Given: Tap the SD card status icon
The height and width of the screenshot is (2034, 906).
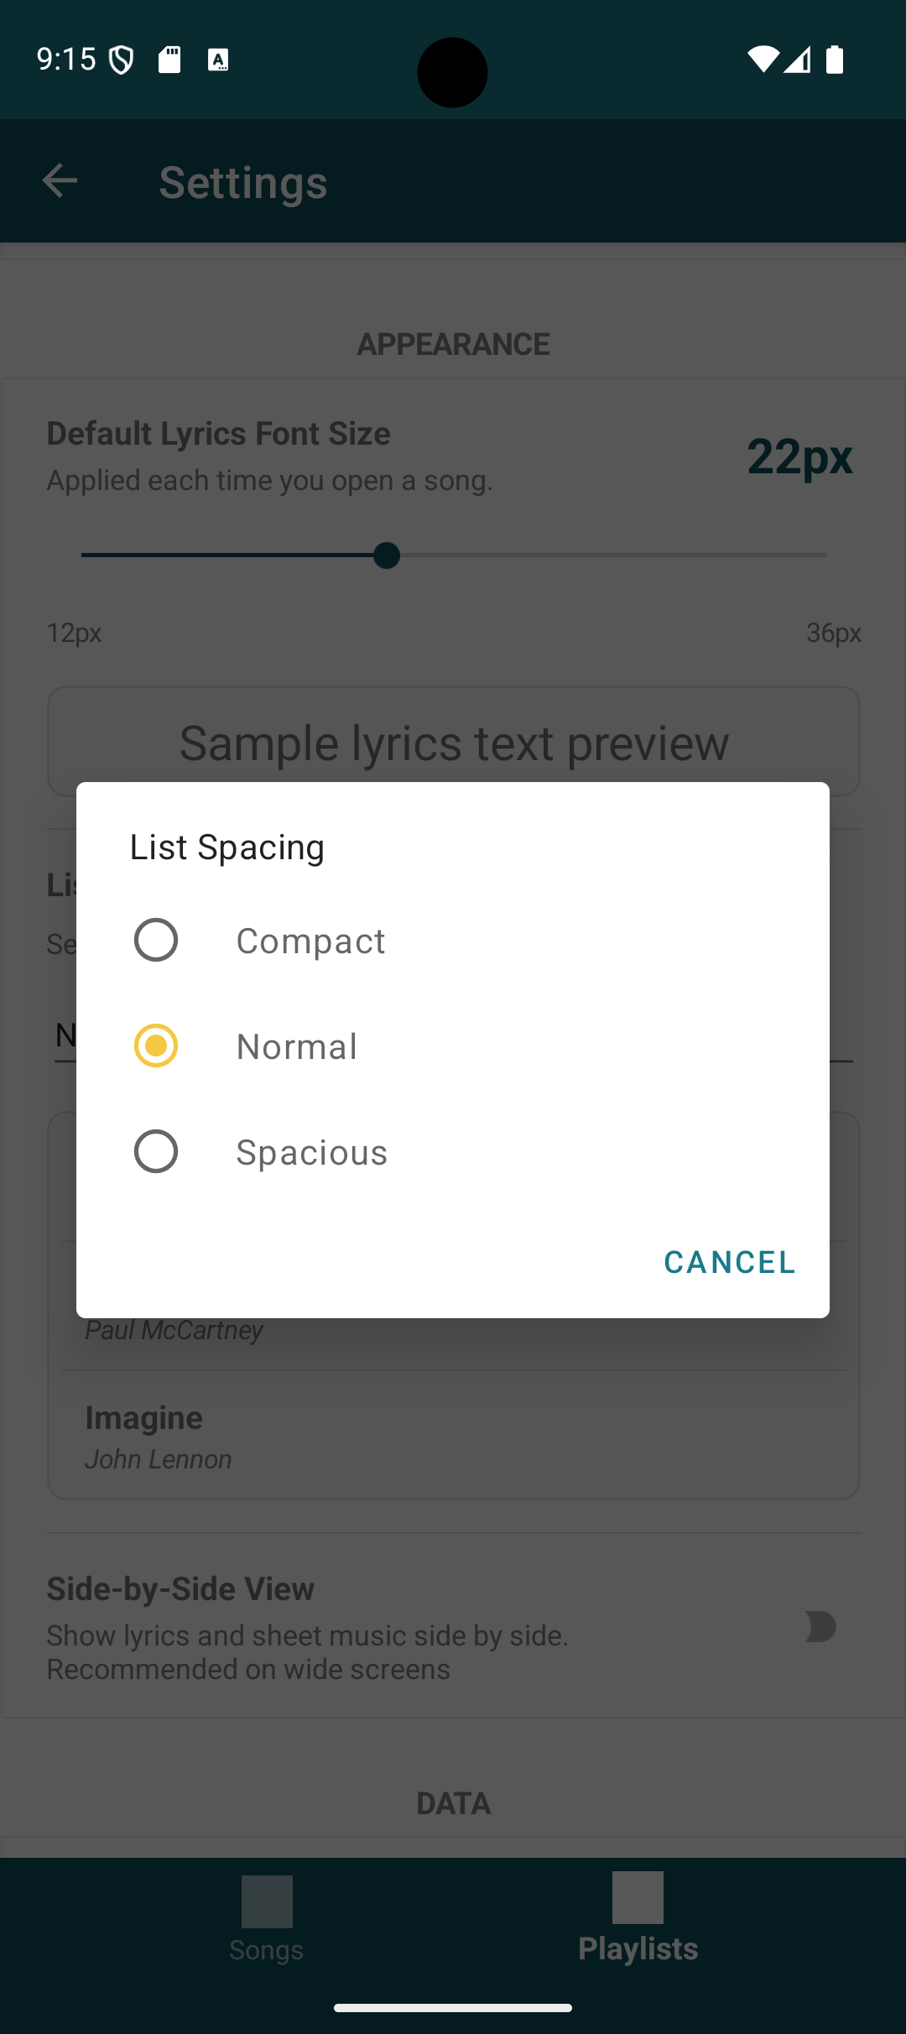Looking at the screenshot, I should click(x=170, y=60).
